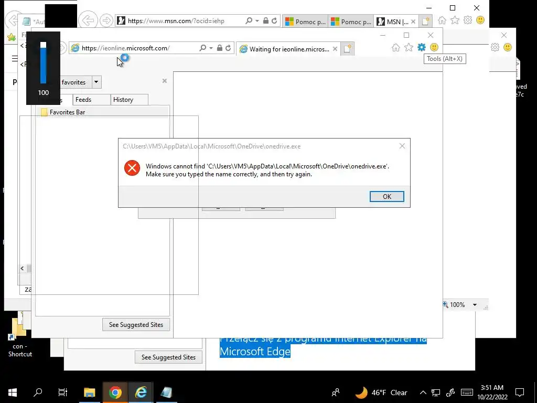Expand address dropdown arrow in msn.com window
The image size is (537, 403).
(257, 21)
